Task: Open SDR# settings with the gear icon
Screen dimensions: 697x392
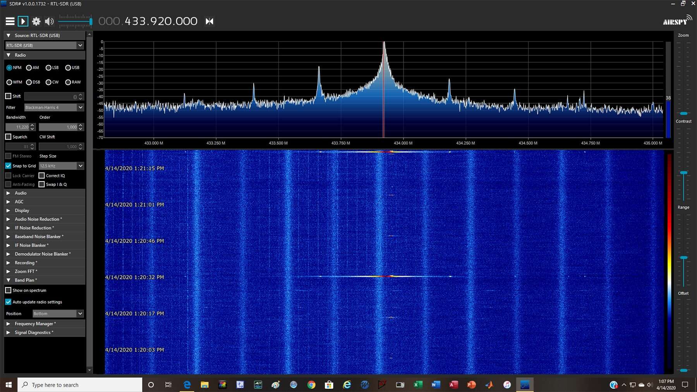Action: [x=36, y=21]
